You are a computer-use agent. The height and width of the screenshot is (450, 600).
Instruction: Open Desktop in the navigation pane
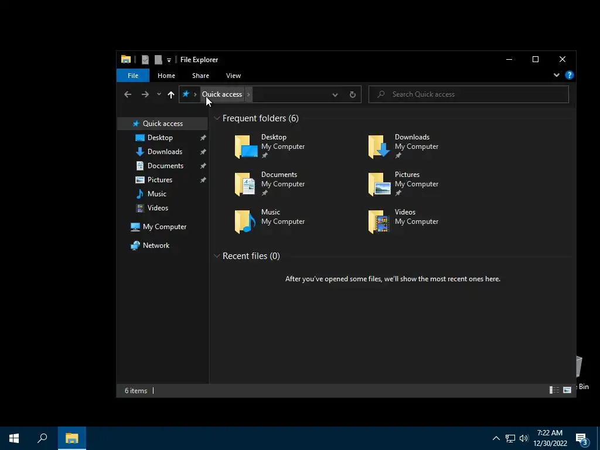(160, 138)
